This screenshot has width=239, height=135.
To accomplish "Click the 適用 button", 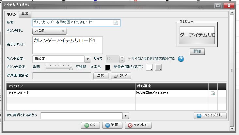I will coord(112,125).
